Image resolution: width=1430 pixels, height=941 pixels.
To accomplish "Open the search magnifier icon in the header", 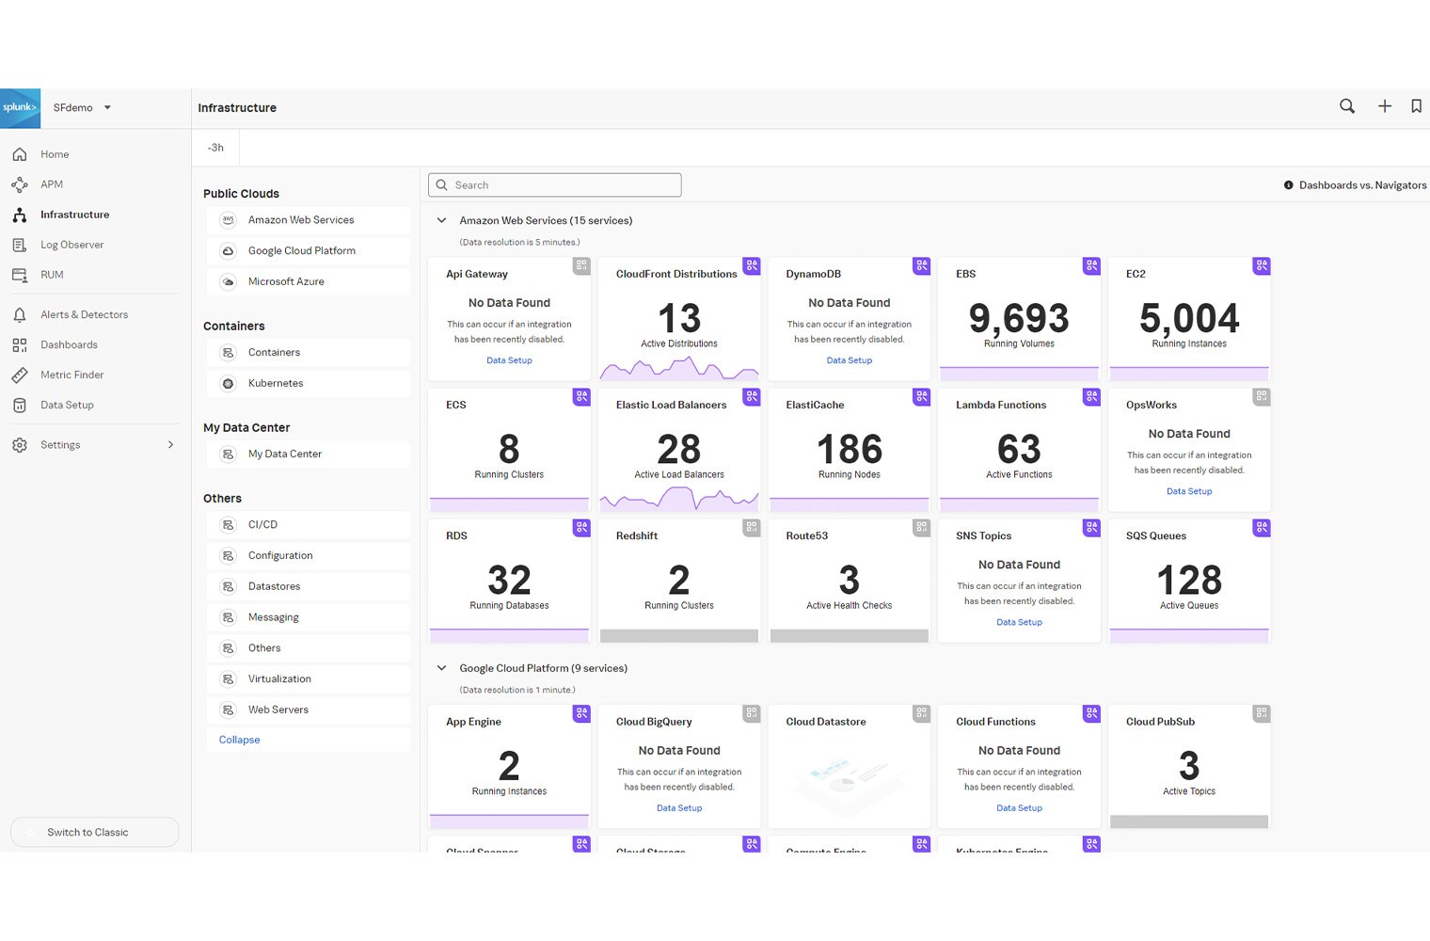I will tap(1347, 106).
